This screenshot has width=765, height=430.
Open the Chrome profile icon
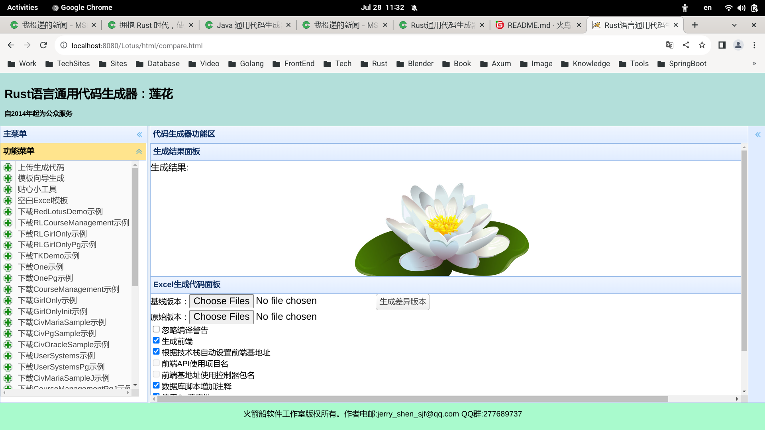point(738,45)
